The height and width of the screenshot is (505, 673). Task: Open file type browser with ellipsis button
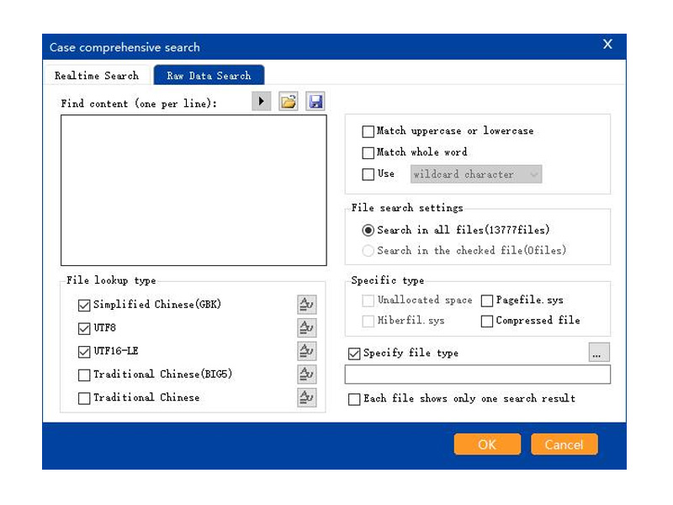599,353
